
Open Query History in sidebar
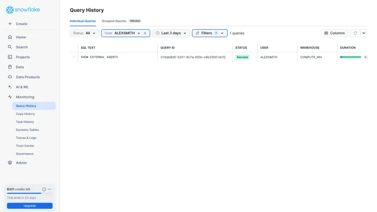(x=33, y=106)
